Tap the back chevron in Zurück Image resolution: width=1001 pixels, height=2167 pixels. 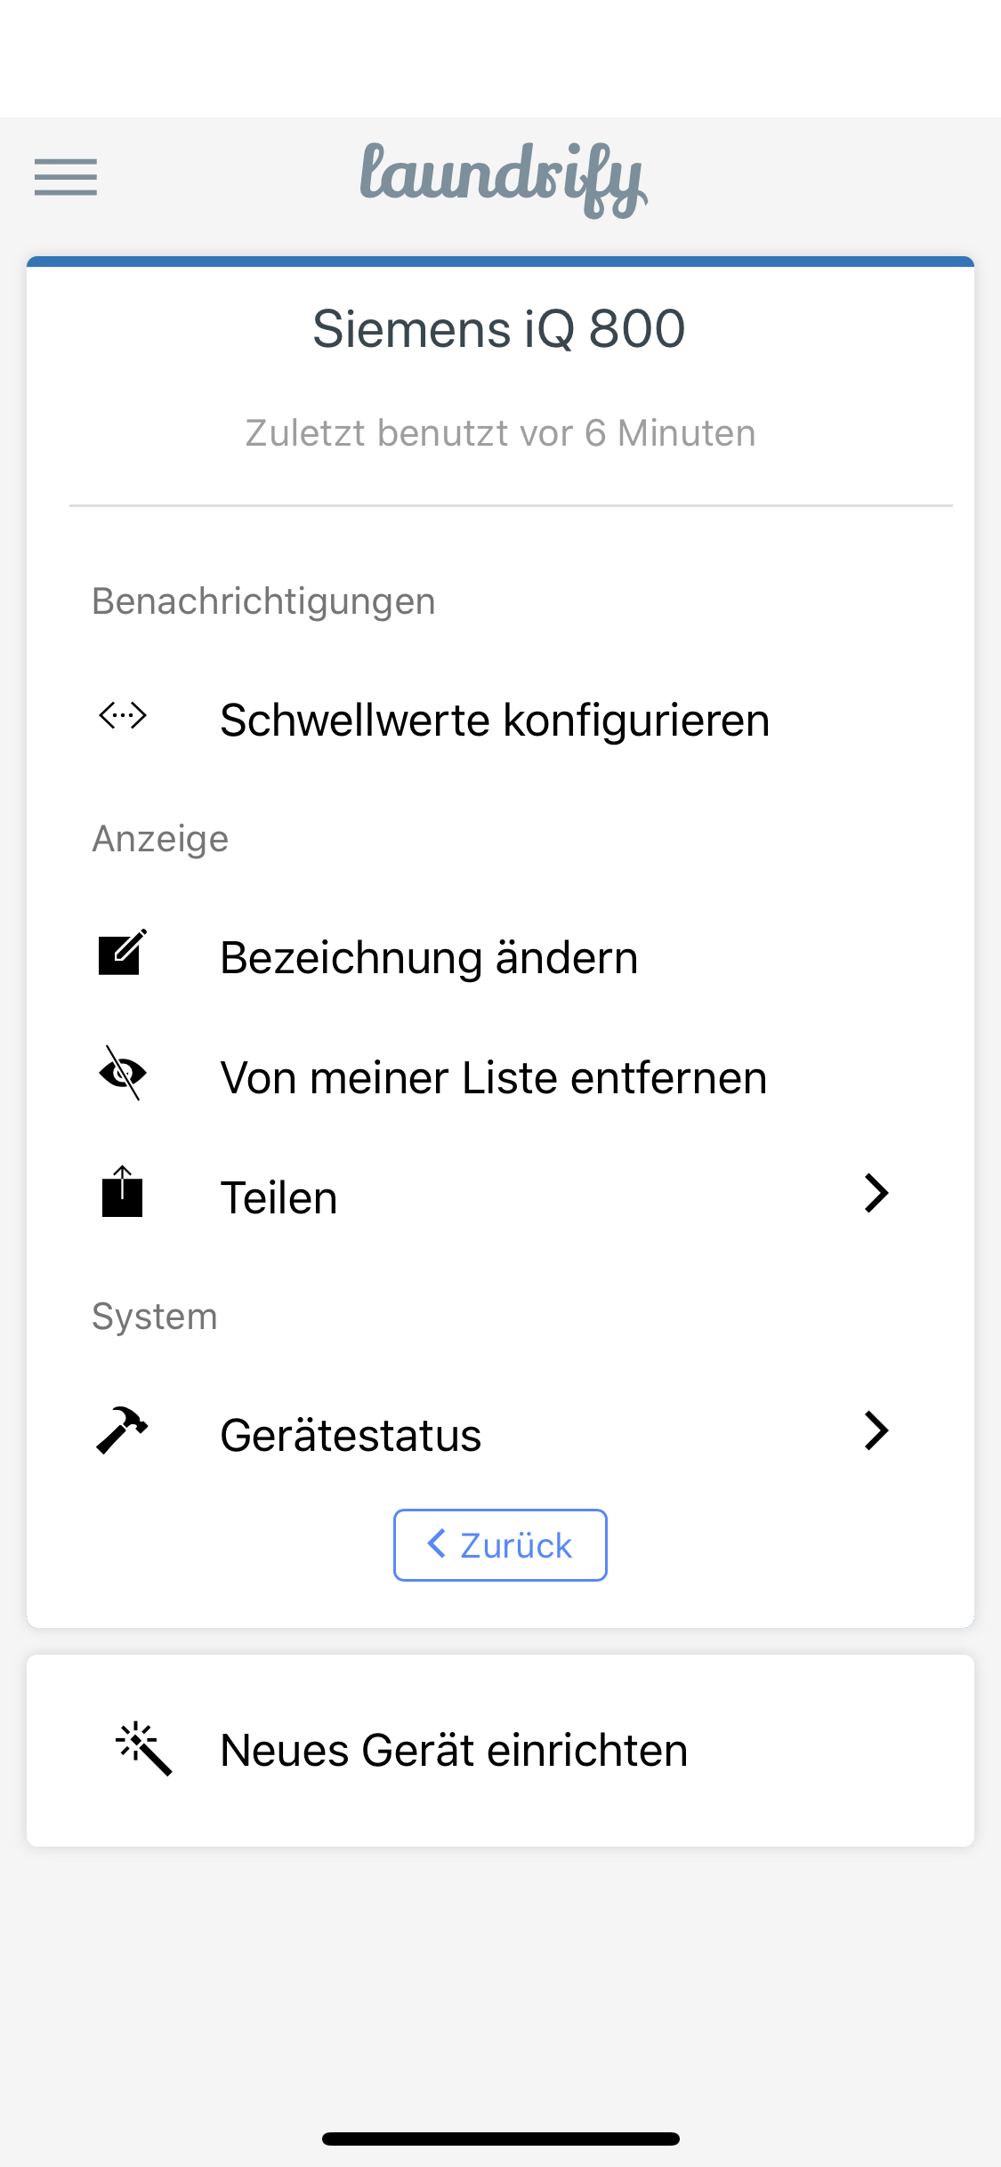point(436,1543)
